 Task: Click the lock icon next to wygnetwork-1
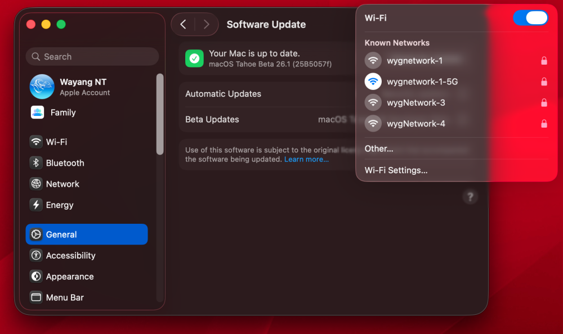pos(544,61)
